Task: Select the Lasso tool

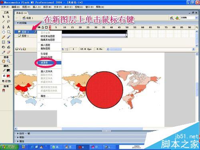Action: [x=8, y=22]
